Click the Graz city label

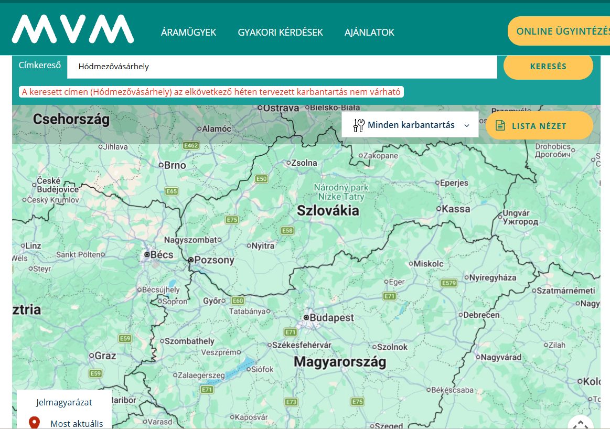coord(105,356)
